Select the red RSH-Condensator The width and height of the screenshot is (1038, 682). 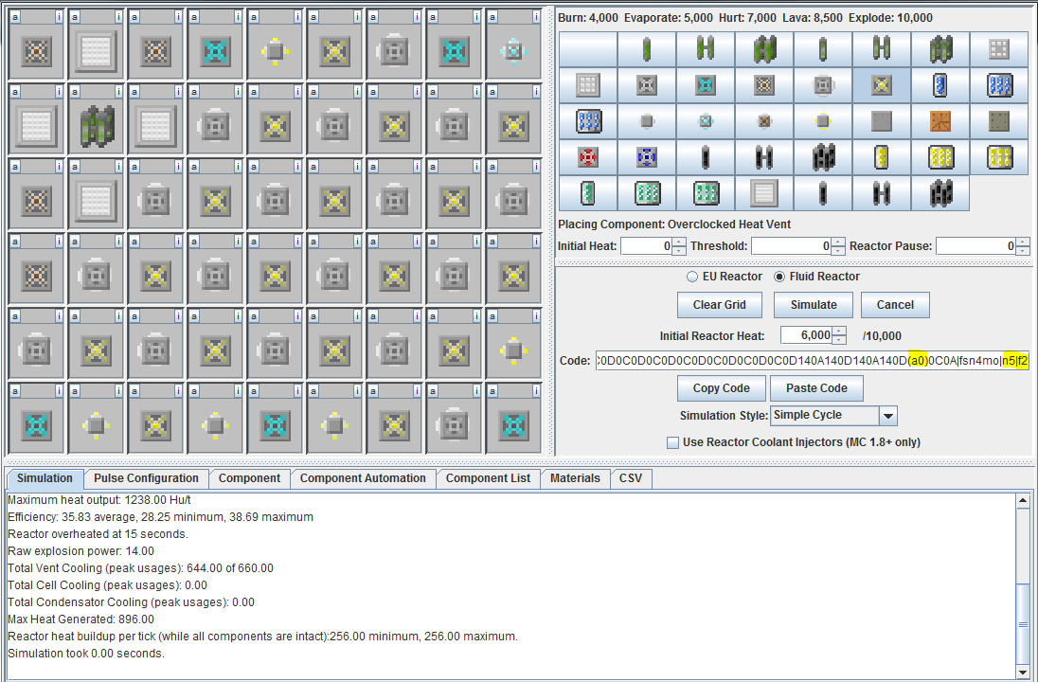(x=587, y=157)
